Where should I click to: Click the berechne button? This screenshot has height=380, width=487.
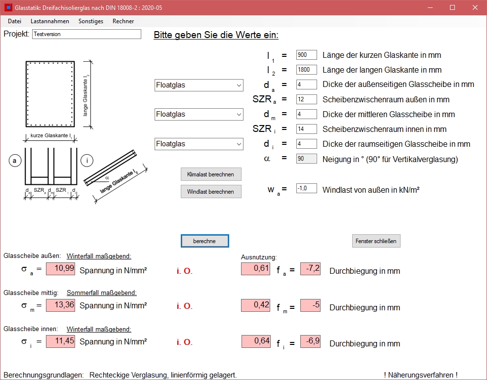pos(204,241)
